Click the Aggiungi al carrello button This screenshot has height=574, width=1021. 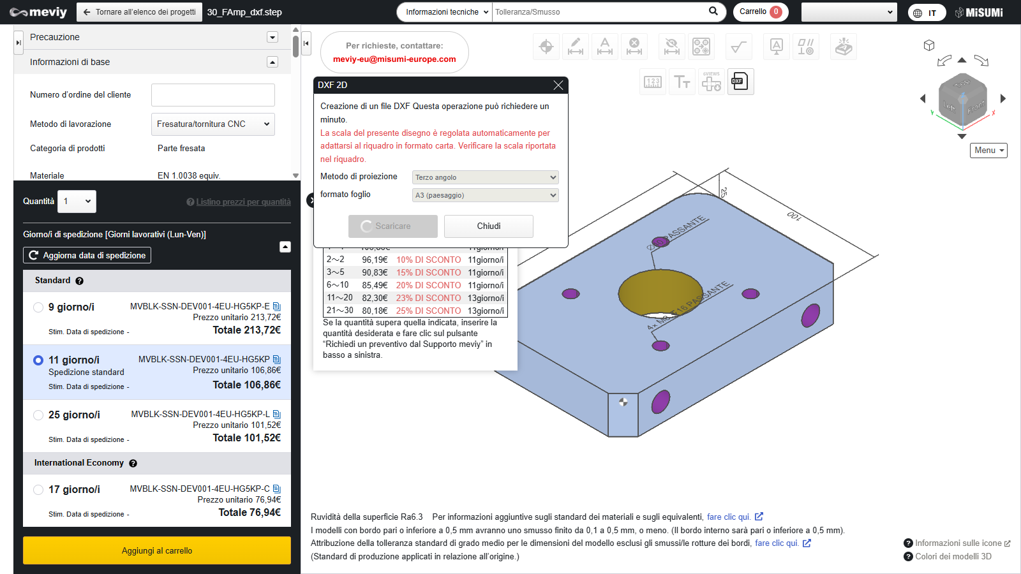point(157,550)
